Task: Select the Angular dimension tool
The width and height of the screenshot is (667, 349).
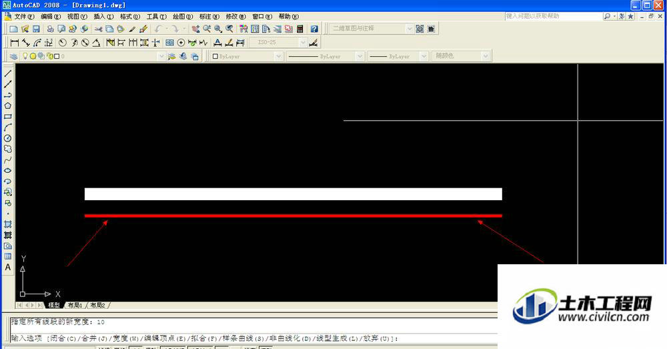Action: coord(97,43)
